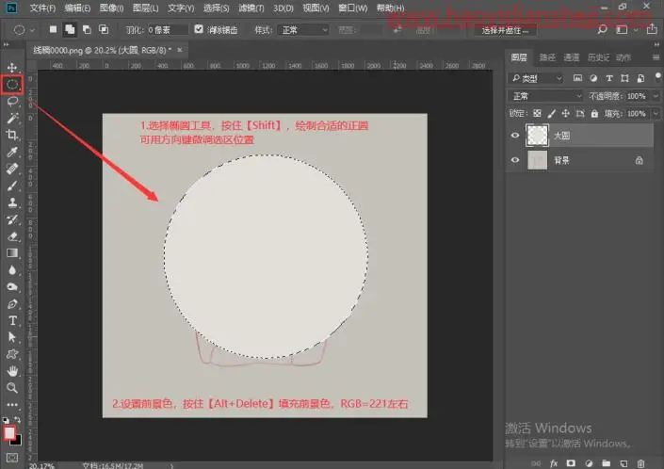Select the Zoom tool
Viewport: 664px width, 469px height.
pos(12,388)
